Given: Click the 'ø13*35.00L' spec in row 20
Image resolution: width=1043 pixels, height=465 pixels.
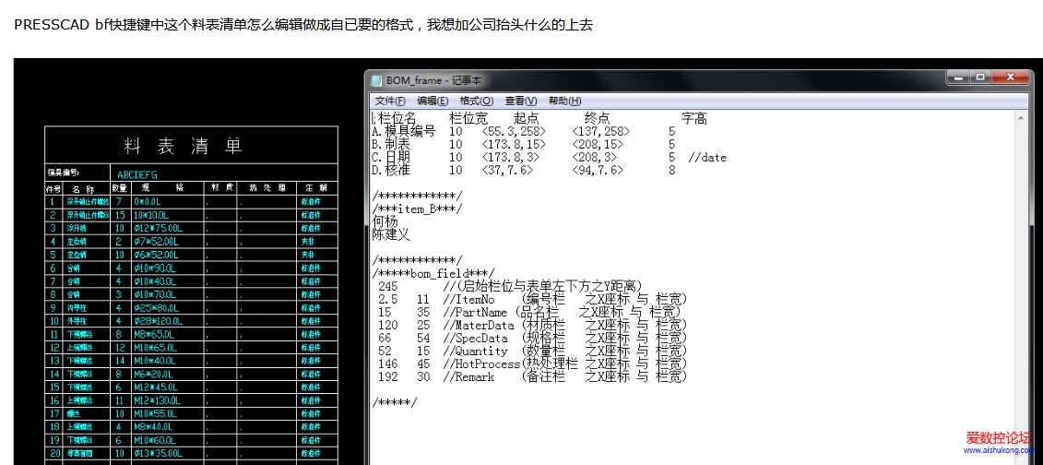Looking at the screenshot, I should 157,454.
